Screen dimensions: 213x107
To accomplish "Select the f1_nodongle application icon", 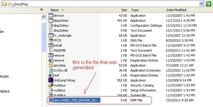I will [x=51, y=35].
